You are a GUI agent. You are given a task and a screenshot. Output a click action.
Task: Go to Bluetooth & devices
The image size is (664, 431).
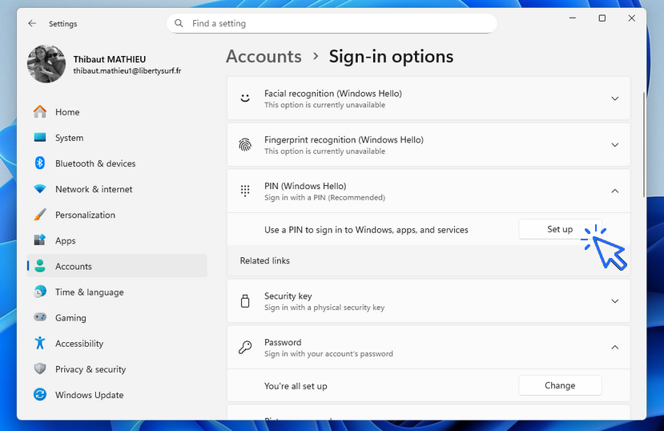[117, 163]
